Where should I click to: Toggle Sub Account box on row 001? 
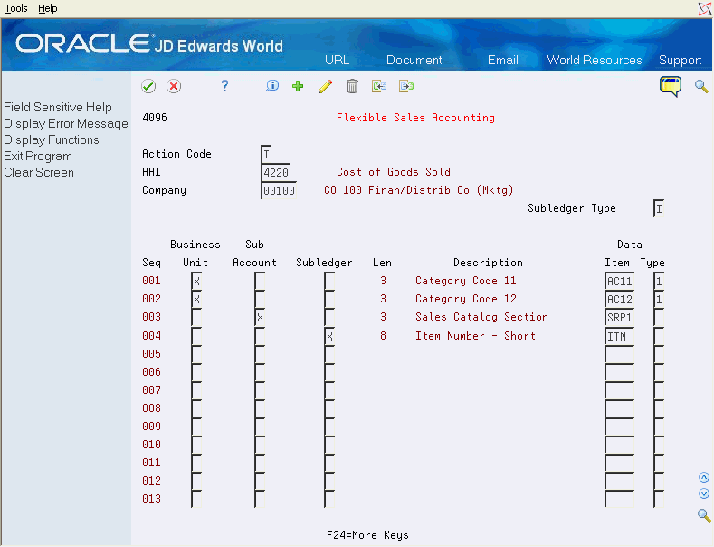point(260,281)
